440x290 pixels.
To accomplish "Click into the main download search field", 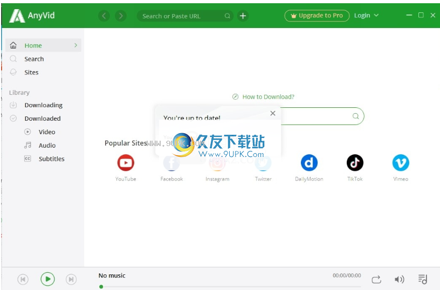I will (315, 116).
